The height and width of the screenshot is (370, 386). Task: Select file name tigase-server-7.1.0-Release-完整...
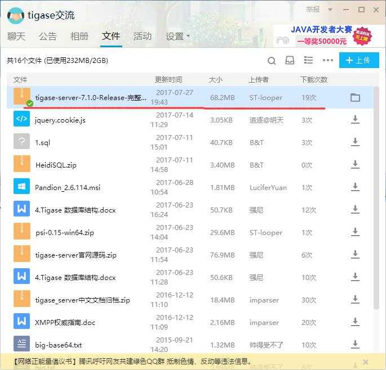tap(91, 98)
